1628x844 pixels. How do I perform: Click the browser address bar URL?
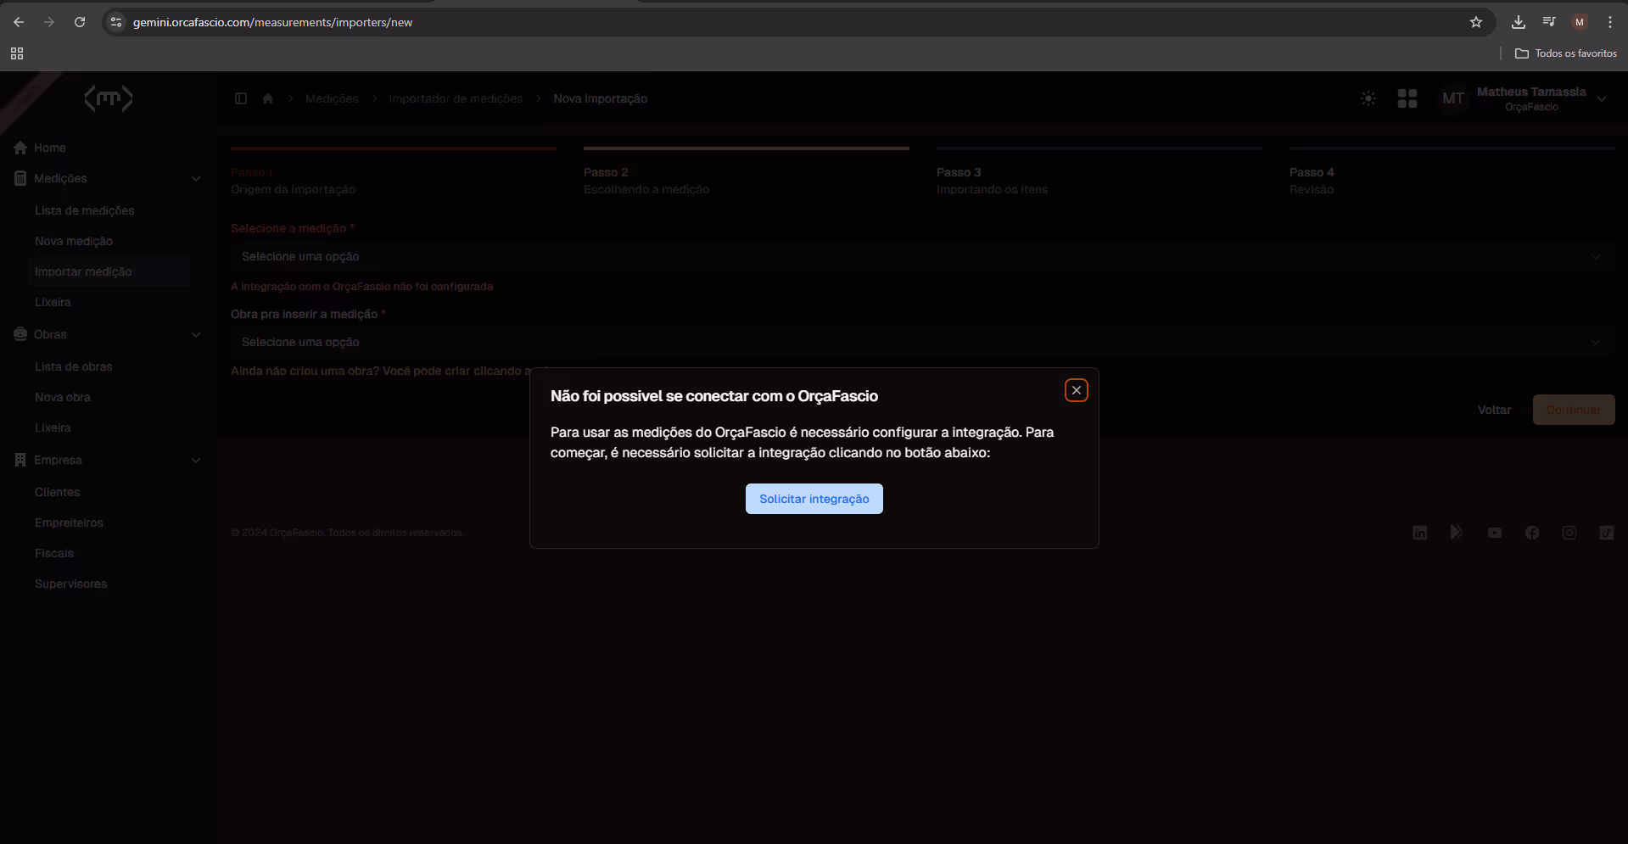pos(272,22)
